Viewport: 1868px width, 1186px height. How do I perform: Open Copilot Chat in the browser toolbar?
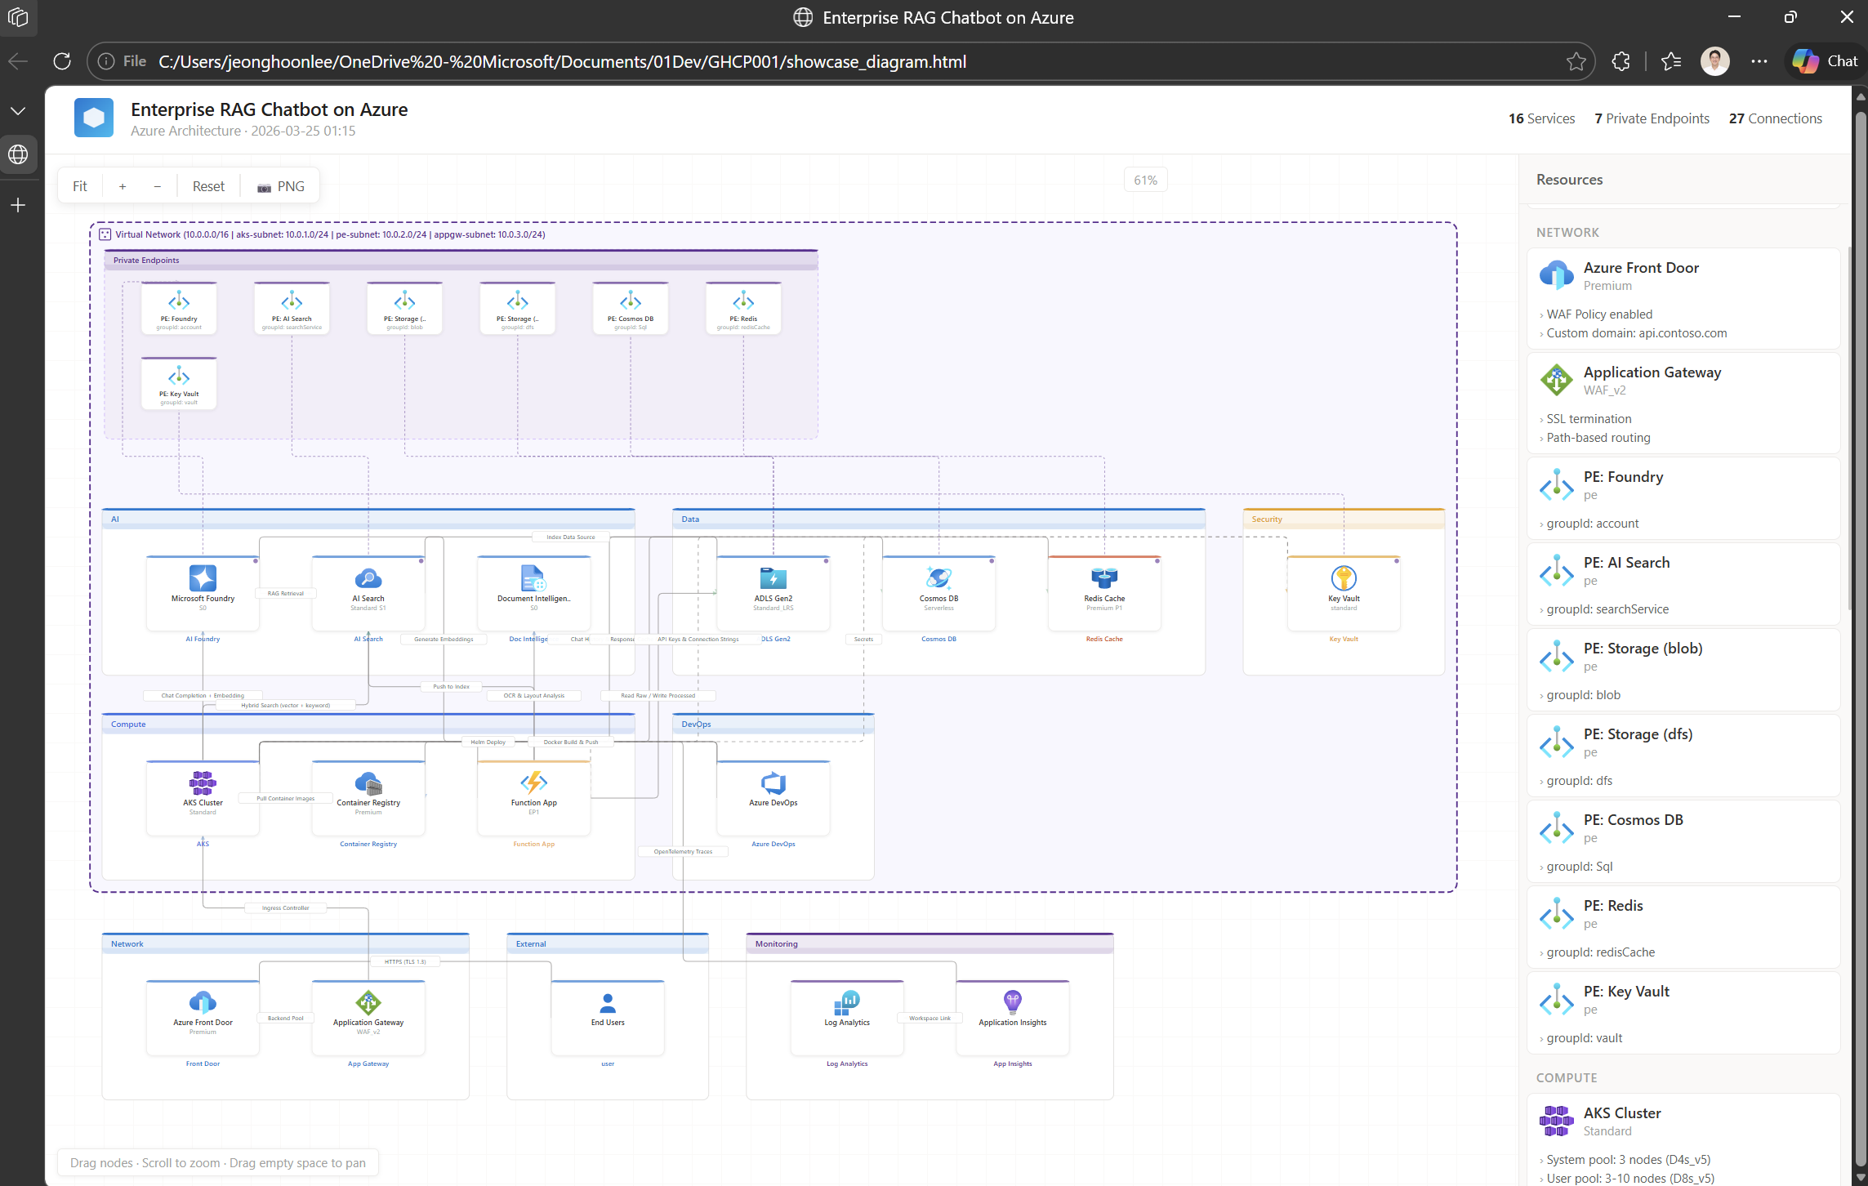coord(1824,61)
